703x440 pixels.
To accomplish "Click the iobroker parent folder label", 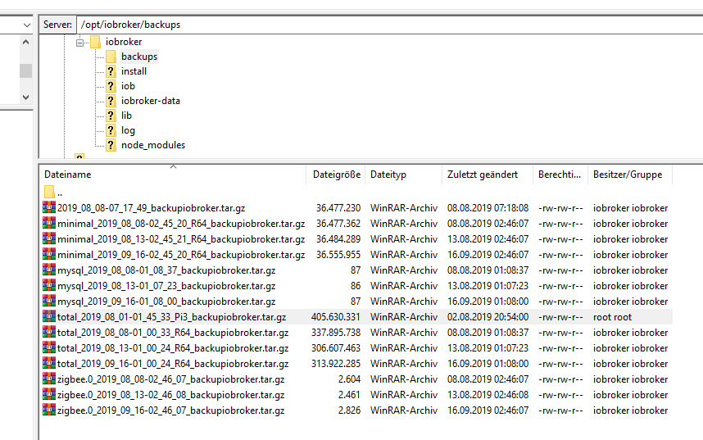I will (x=124, y=42).
